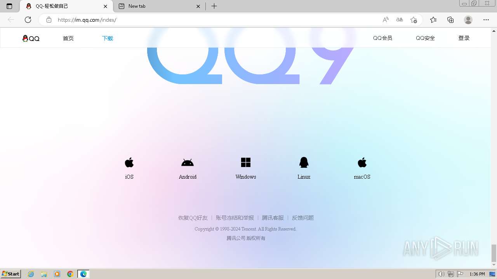Image resolution: width=497 pixels, height=279 pixels.
Task: Click the Edge icon in the taskbar
Action: click(83, 274)
